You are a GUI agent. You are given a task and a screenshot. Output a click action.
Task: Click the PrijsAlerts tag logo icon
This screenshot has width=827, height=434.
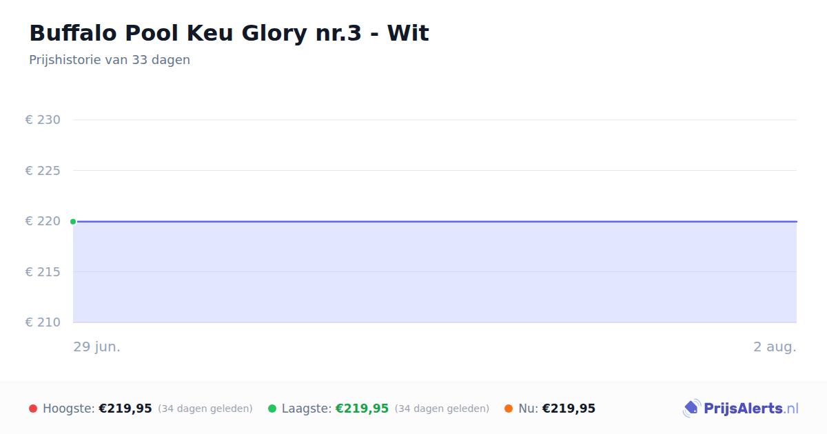[x=691, y=409]
